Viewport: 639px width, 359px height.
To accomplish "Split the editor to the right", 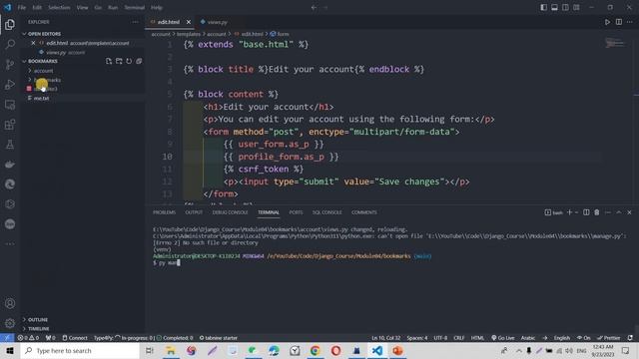I will [619, 22].
